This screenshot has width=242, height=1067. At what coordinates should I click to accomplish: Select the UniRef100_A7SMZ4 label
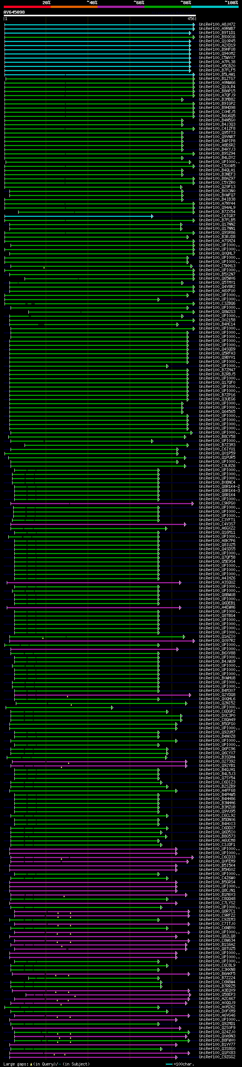[x=217, y=241]
